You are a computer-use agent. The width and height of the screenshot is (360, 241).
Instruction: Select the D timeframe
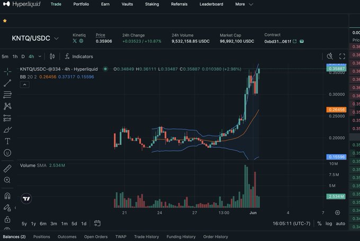pyautogui.click(x=23, y=57)
